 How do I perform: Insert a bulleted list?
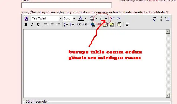coord(72,25)
